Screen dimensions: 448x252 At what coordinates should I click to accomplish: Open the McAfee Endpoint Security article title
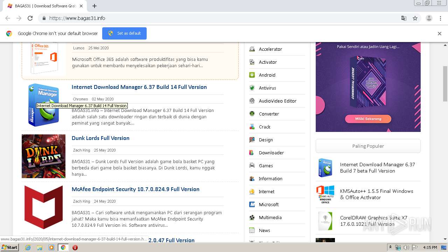(x=135, y=189)
